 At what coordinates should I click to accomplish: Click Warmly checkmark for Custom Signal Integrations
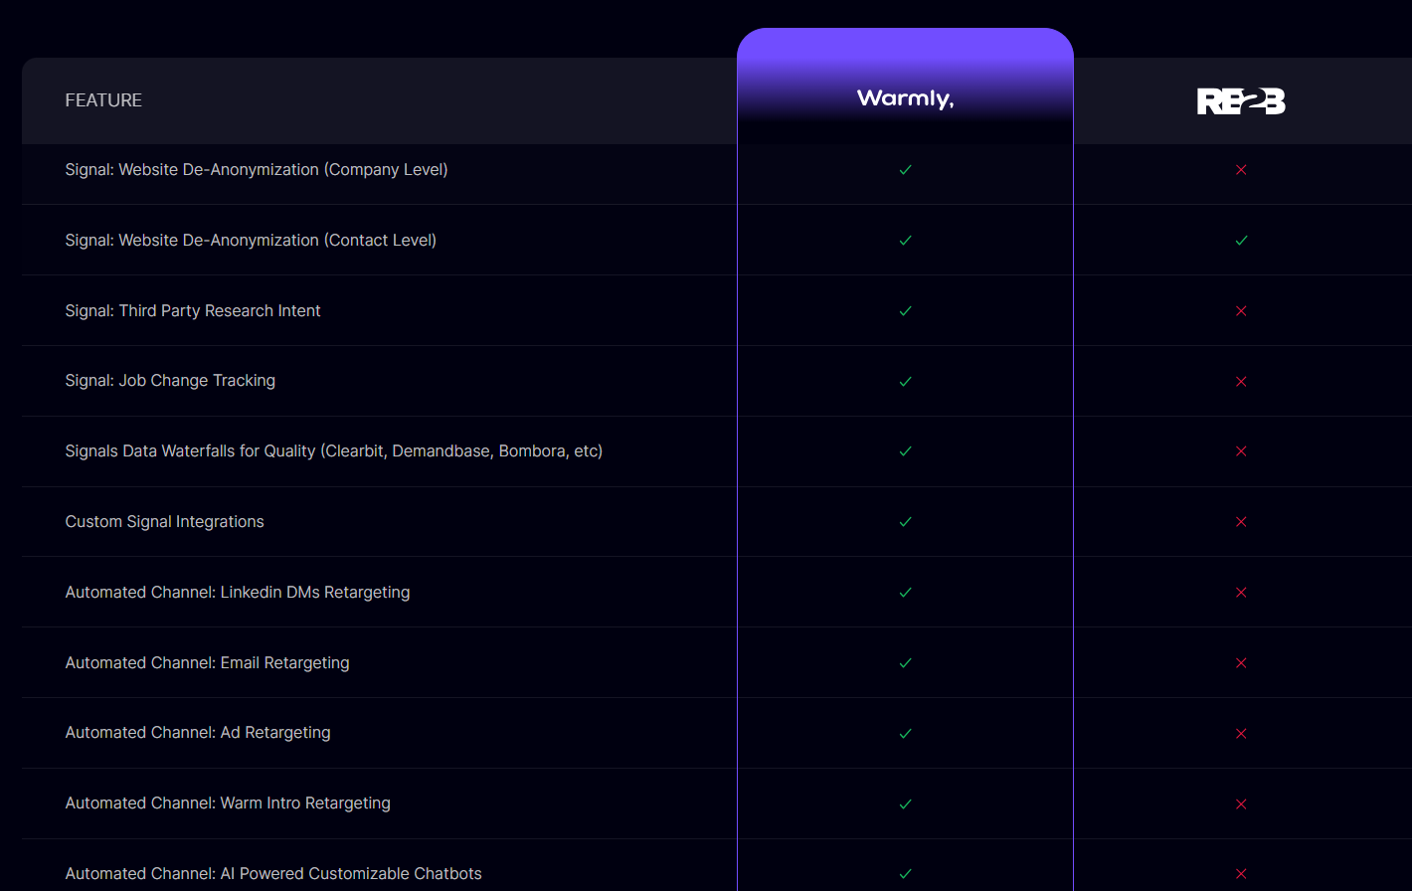coord(905,522)
